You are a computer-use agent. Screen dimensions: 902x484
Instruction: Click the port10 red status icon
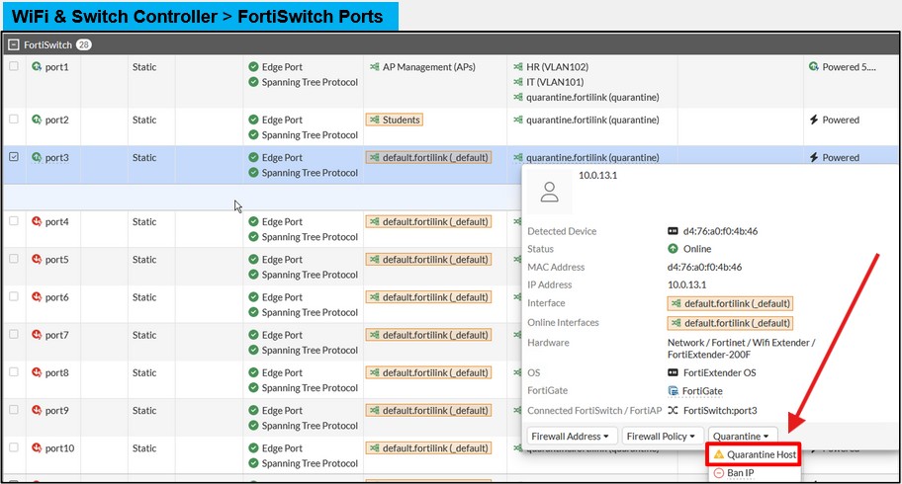point(37,447)
